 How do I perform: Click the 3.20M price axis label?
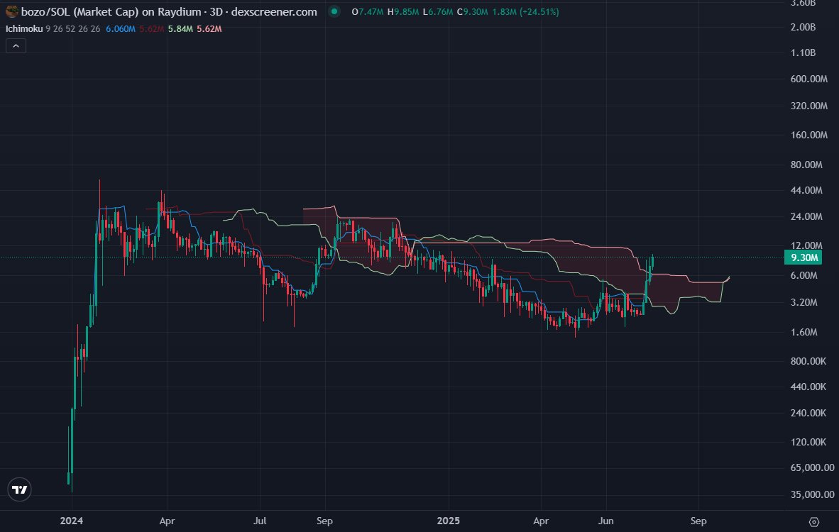(x=804, y=302)
